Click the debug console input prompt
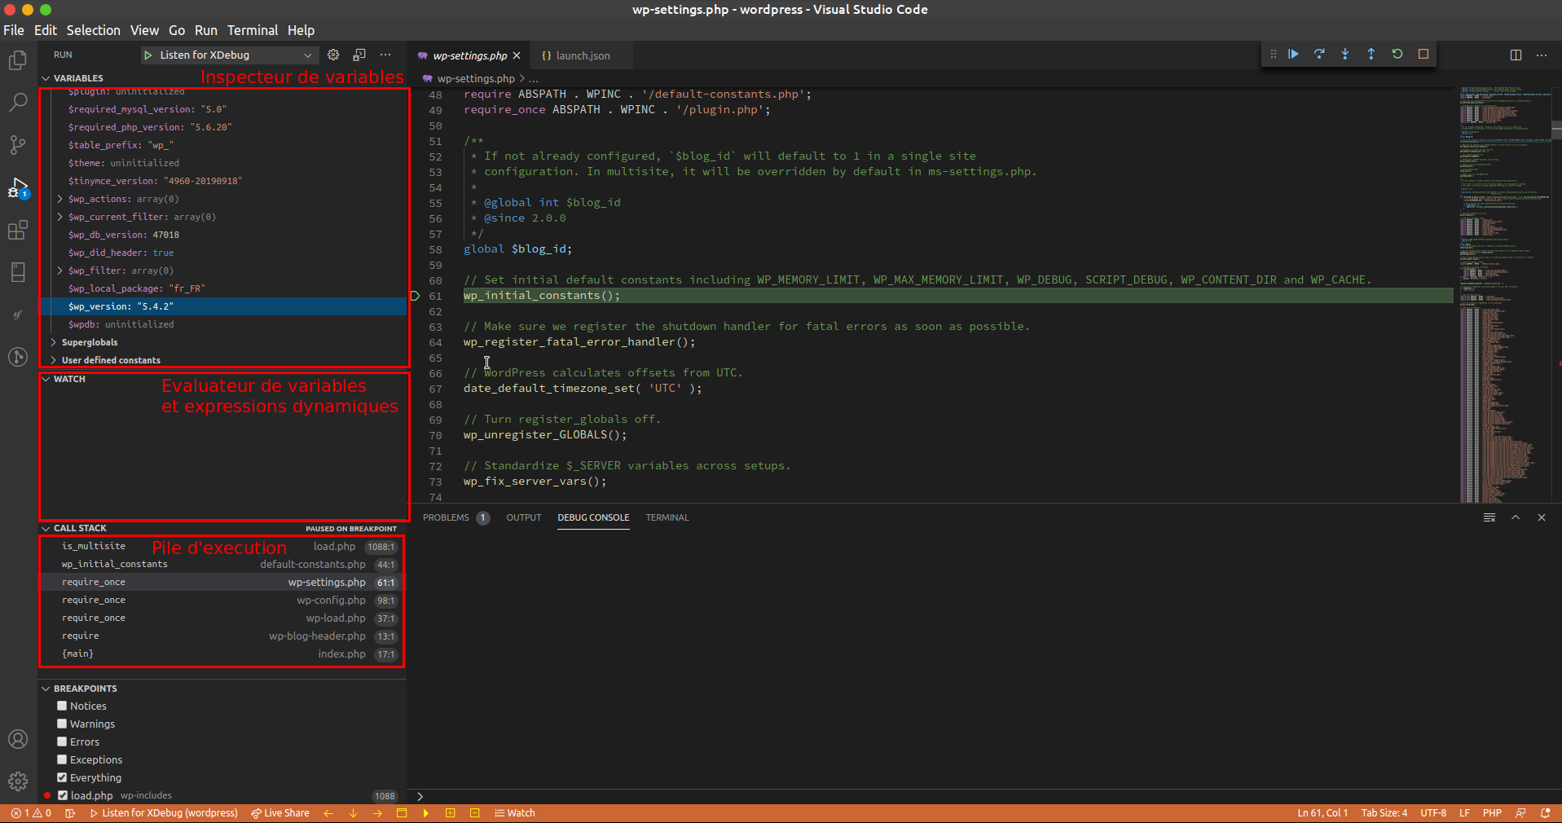This screenshot has width=1562, height=823. [x=986, y=796]
